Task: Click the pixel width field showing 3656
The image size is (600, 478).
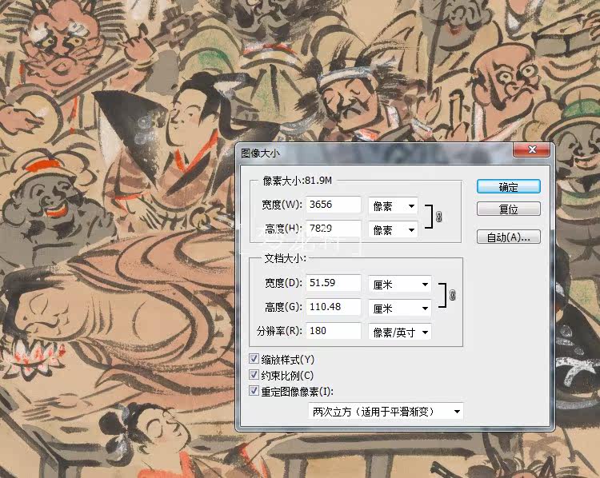Action: coord(334,205)
